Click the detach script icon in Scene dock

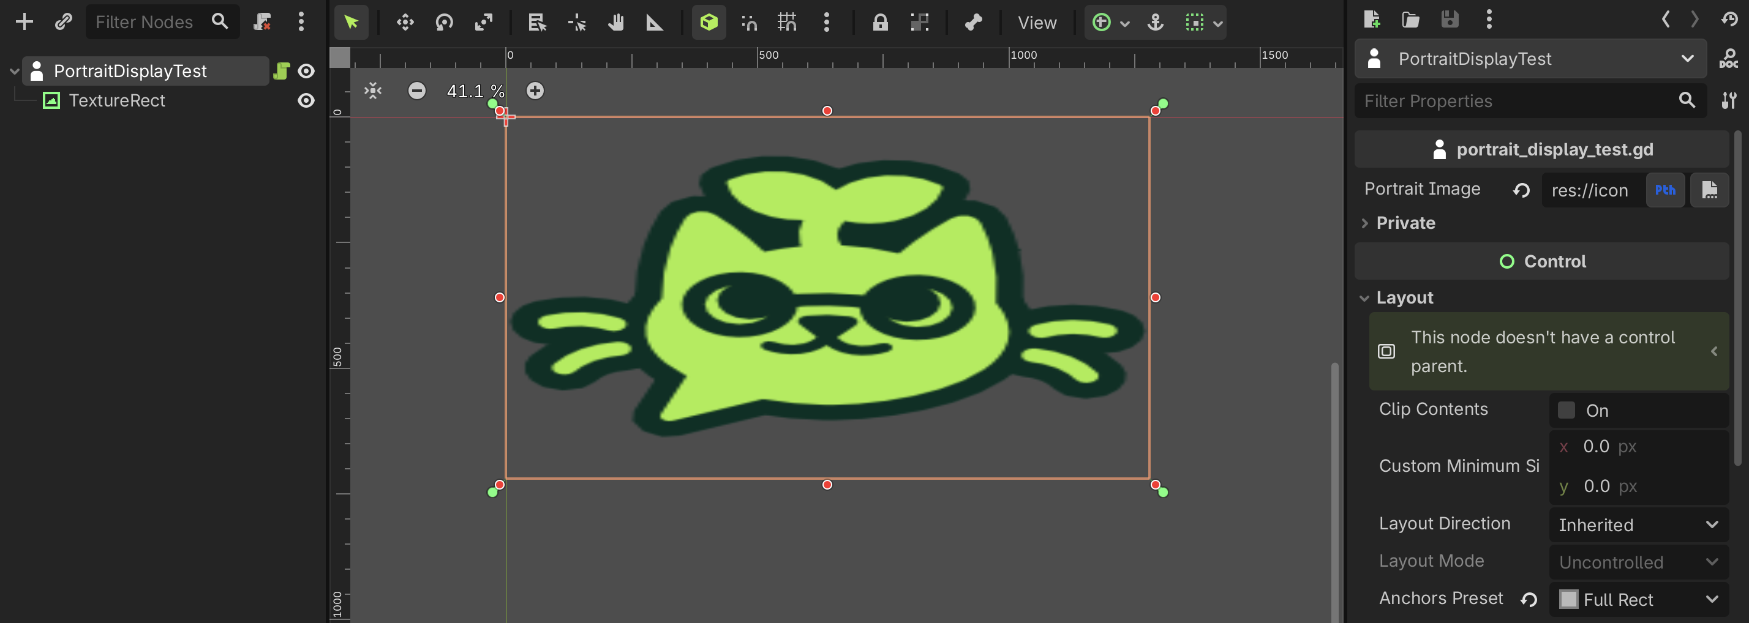tap(262, 23)
